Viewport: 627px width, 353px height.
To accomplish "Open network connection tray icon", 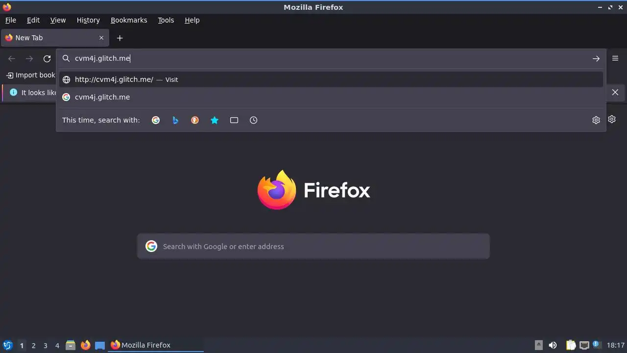I will tap(584, 345).
